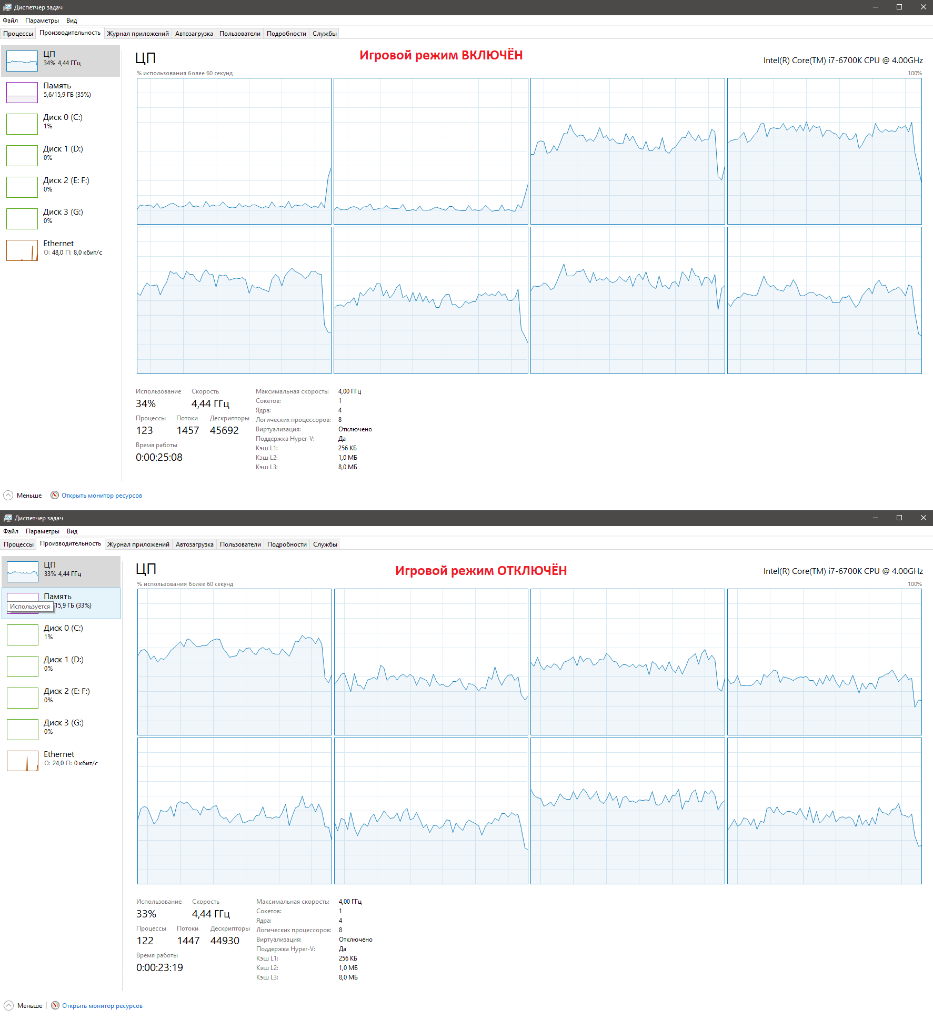
Task: Open Параметры menu in top window
Action: pos(42,21)
